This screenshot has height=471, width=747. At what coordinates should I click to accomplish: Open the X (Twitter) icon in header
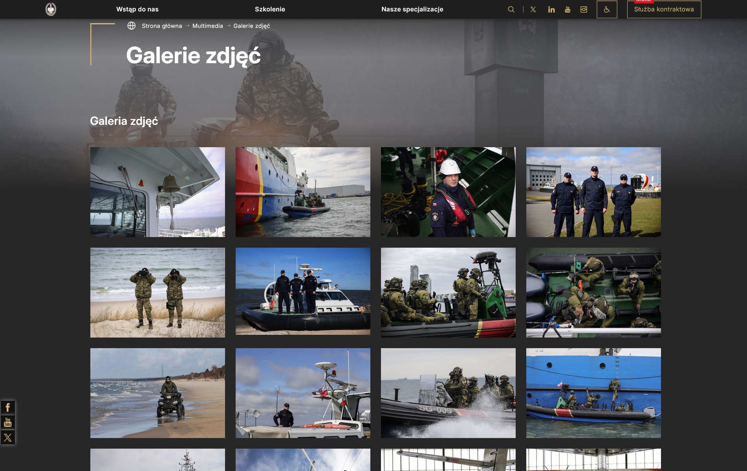point(533,9)
